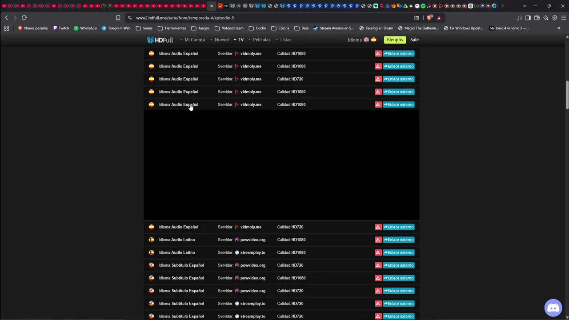
Task: Open Enlace externo for Audio Latino streamplay.to
Action: (x=399, y=252)
